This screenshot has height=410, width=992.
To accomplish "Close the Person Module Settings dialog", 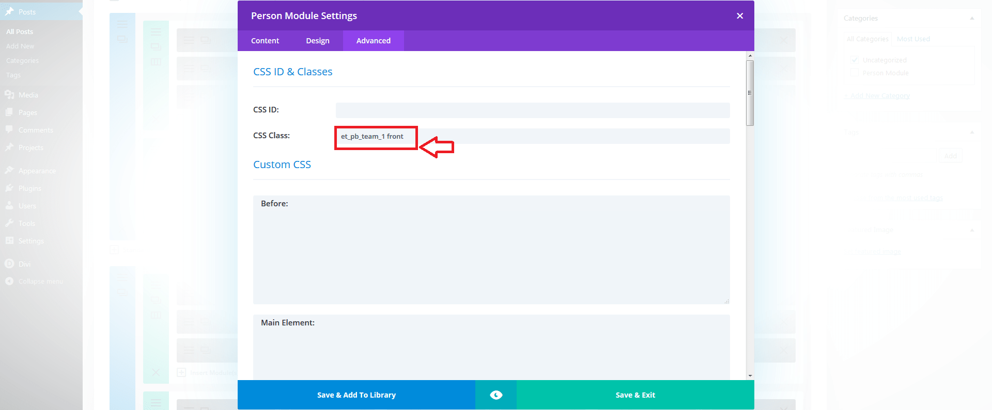I will tap(739, 16).
